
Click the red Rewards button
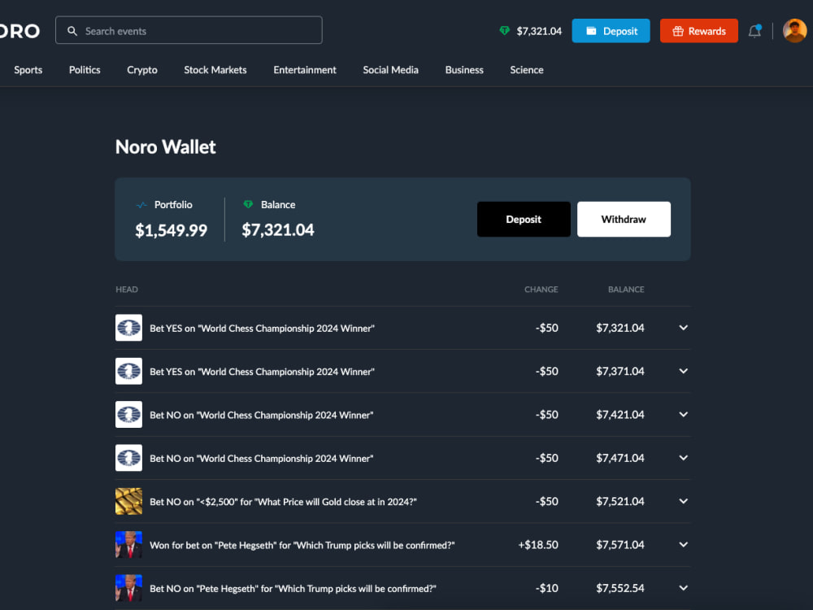[699, 31]
